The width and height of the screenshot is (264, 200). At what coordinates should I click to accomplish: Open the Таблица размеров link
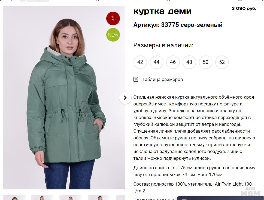coord(162,79)
